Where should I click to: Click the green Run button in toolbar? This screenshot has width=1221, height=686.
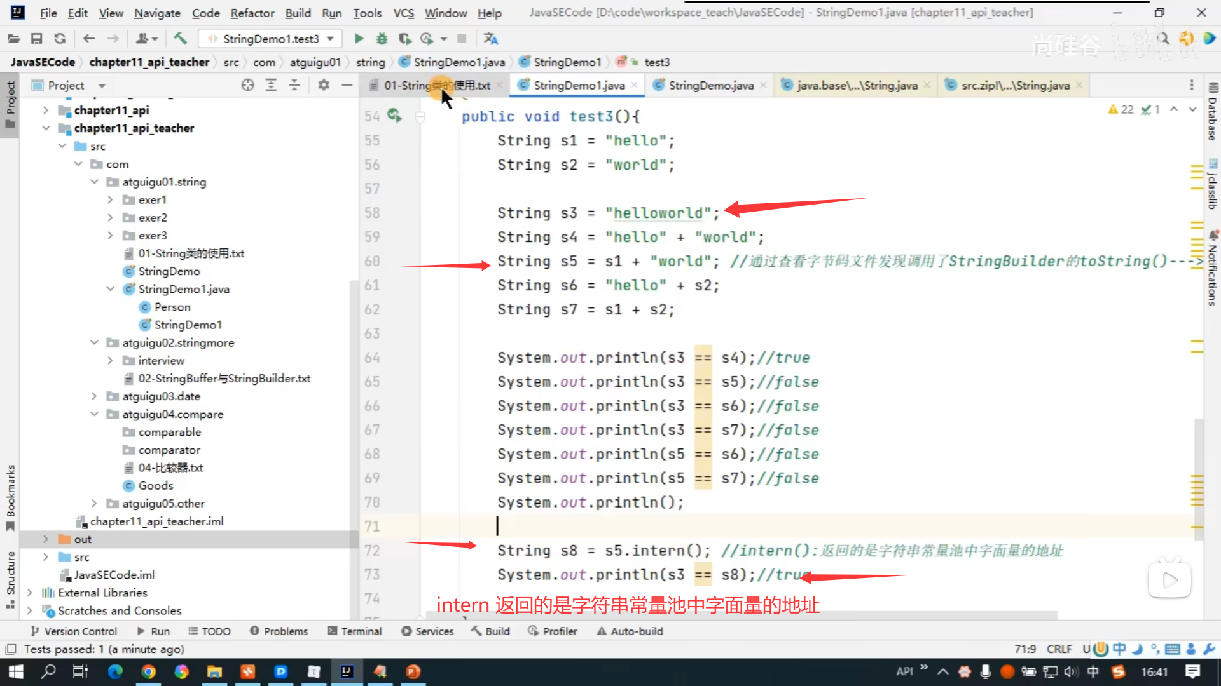pos(359,39)
